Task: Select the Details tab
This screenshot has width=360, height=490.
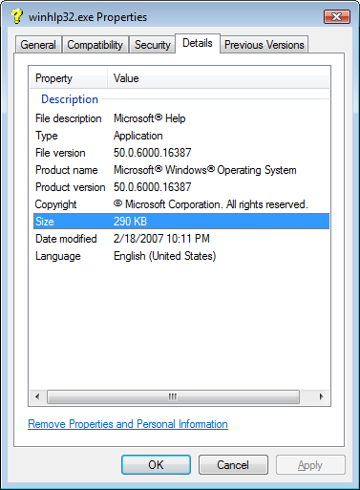Action: 198,43
